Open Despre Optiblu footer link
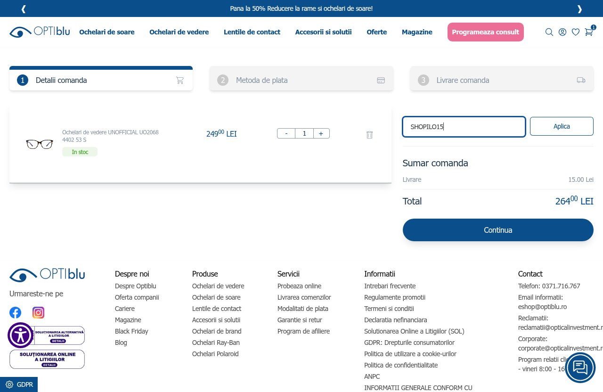The image size is (603, 392). [x=135, y=286]
